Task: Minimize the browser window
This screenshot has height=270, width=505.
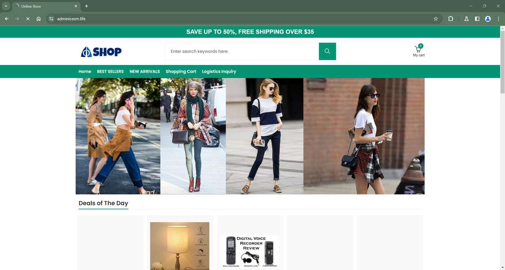Action: [x=471, y=6]
